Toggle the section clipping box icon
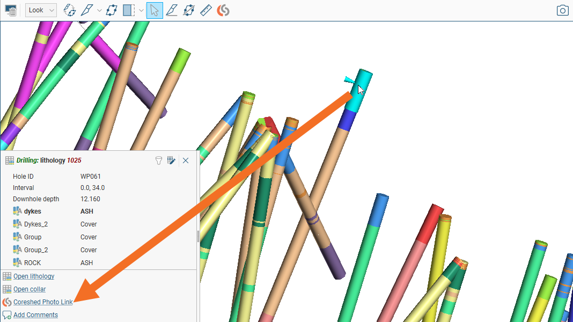Screen dimensions: 573x322 129,10
